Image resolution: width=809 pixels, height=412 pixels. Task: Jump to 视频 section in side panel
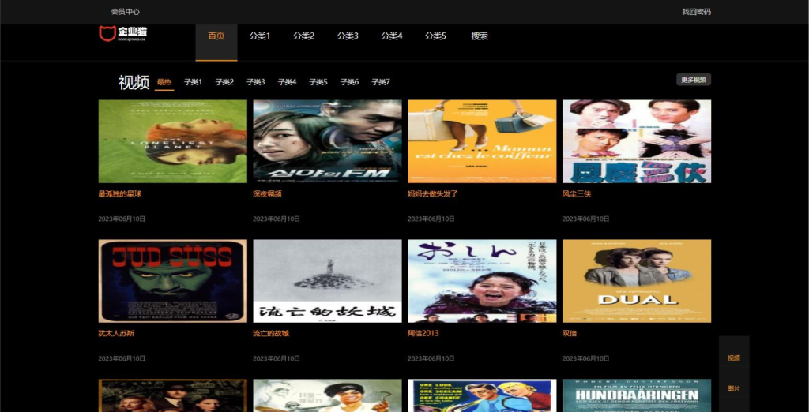point(734,358)
